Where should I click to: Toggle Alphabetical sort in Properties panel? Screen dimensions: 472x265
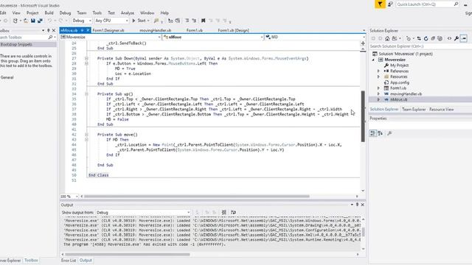381,133
